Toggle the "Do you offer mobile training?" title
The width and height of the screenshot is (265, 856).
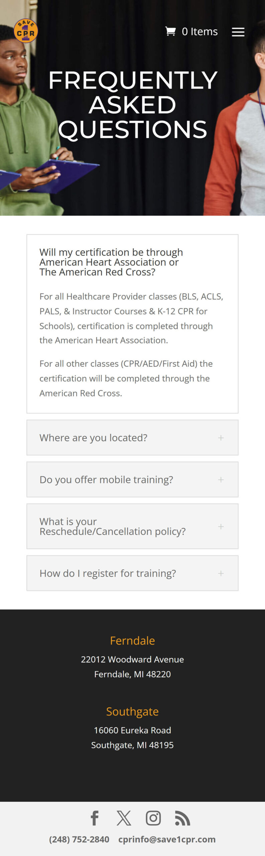pos(106,479)
